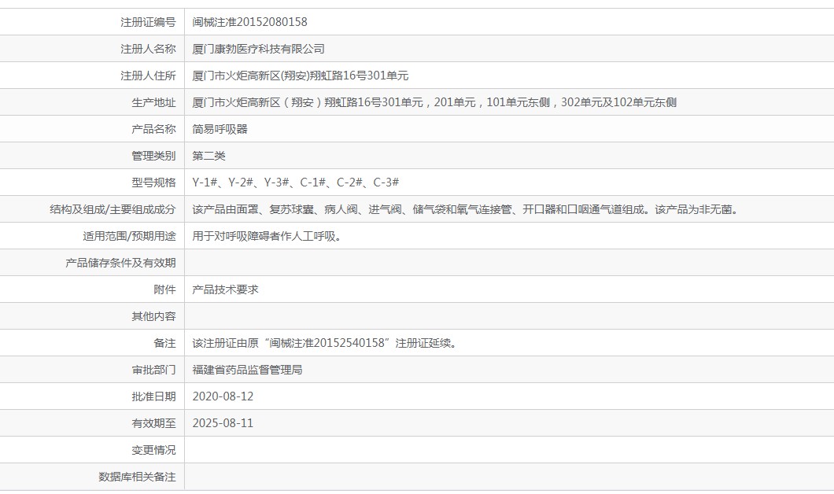Select remark mentioning 闽械注准20152540158
834x494 pixels.
324,343
